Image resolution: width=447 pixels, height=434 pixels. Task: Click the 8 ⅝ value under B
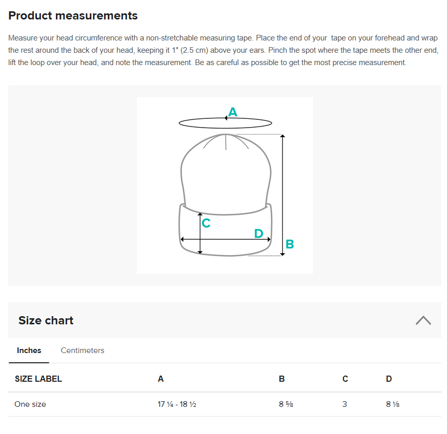point(286,404)
